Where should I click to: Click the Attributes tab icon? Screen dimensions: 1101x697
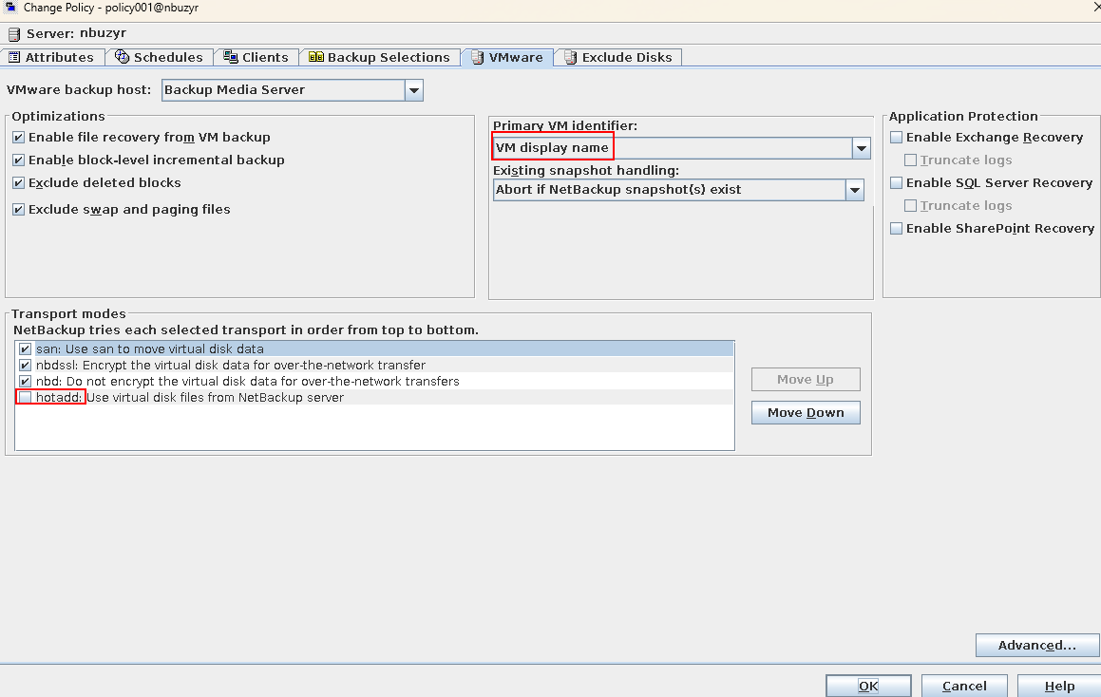point(14,57)
